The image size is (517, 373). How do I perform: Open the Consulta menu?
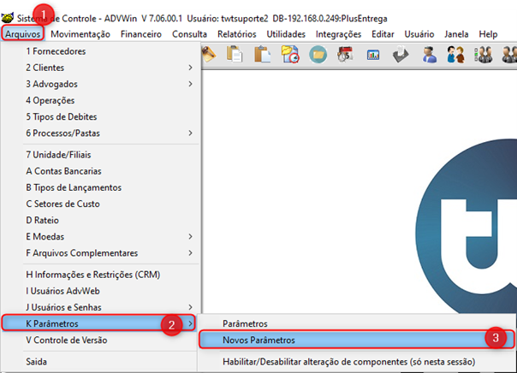pos(189,34)
